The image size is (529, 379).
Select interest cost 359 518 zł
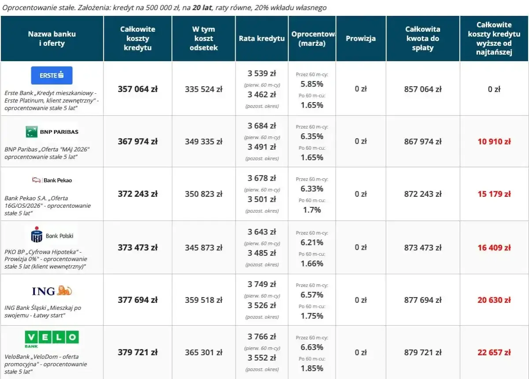click(x=204, y=300)
